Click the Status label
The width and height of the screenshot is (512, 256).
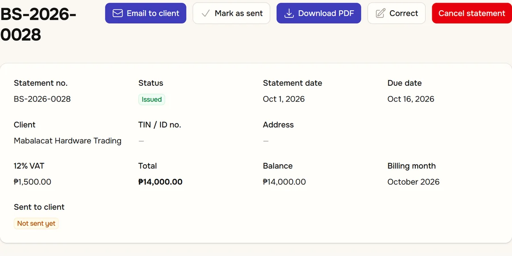(x=151, y=83)
